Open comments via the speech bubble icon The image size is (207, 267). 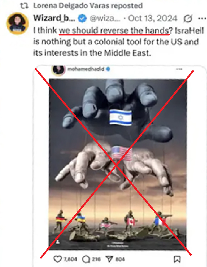(x=86, y=259)
